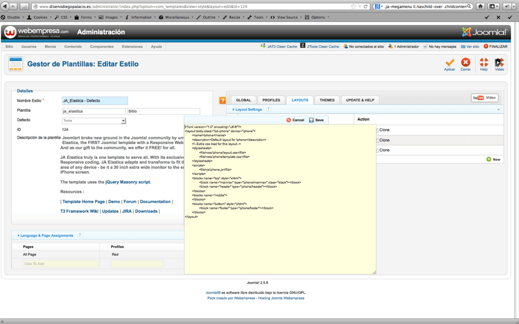The image size is (519, 324).
Task: Click the No hay mensajes status
Action: coord(440,47)
